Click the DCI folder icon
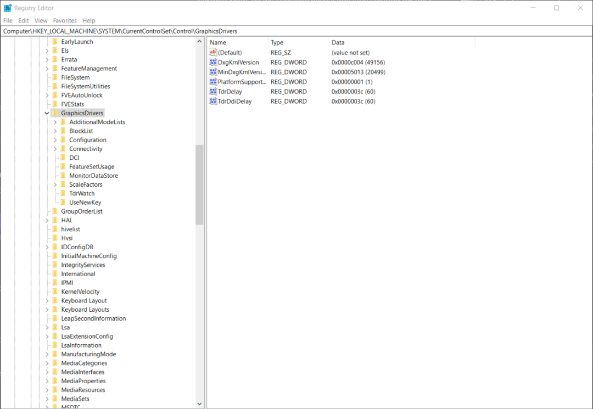593x409 pixels. coord(63,158)
